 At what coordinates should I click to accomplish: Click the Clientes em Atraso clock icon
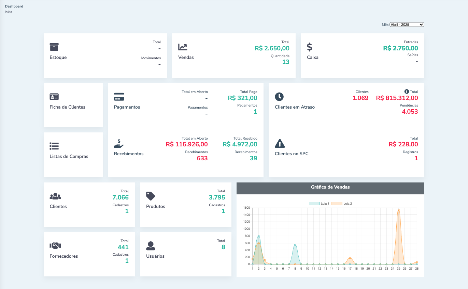[279, 97]
